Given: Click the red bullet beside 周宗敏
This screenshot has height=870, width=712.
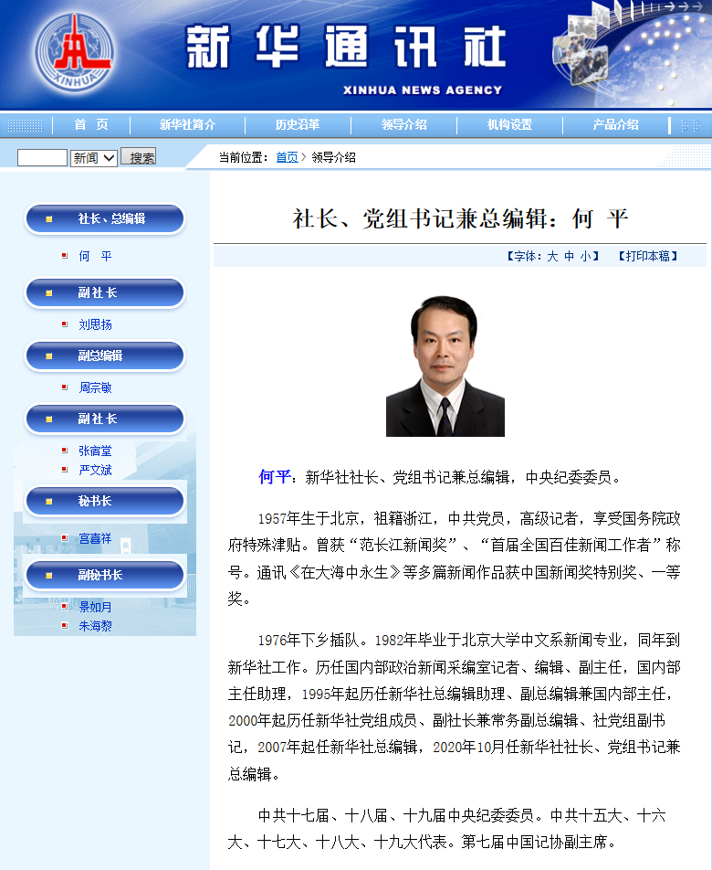Looking at the screenshot, I should pyautogui.click(x=64, y=387).
